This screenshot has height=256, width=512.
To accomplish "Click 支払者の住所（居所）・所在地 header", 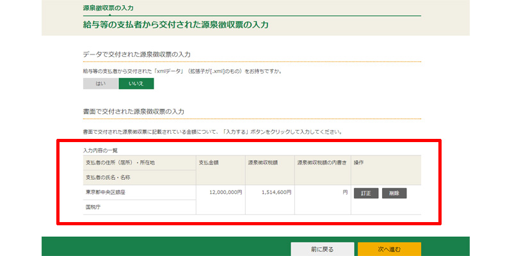I will 140,163.
